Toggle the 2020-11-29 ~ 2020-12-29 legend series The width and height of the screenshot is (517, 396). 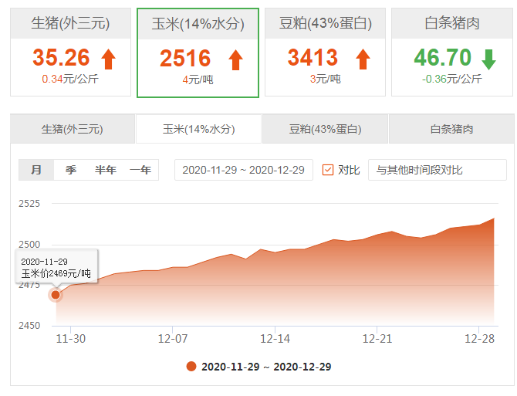258,367
